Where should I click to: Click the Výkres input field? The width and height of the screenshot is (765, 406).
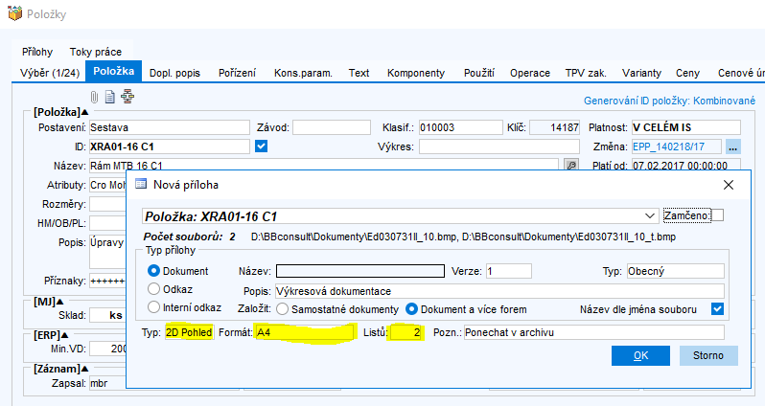[x=499, y=147]
